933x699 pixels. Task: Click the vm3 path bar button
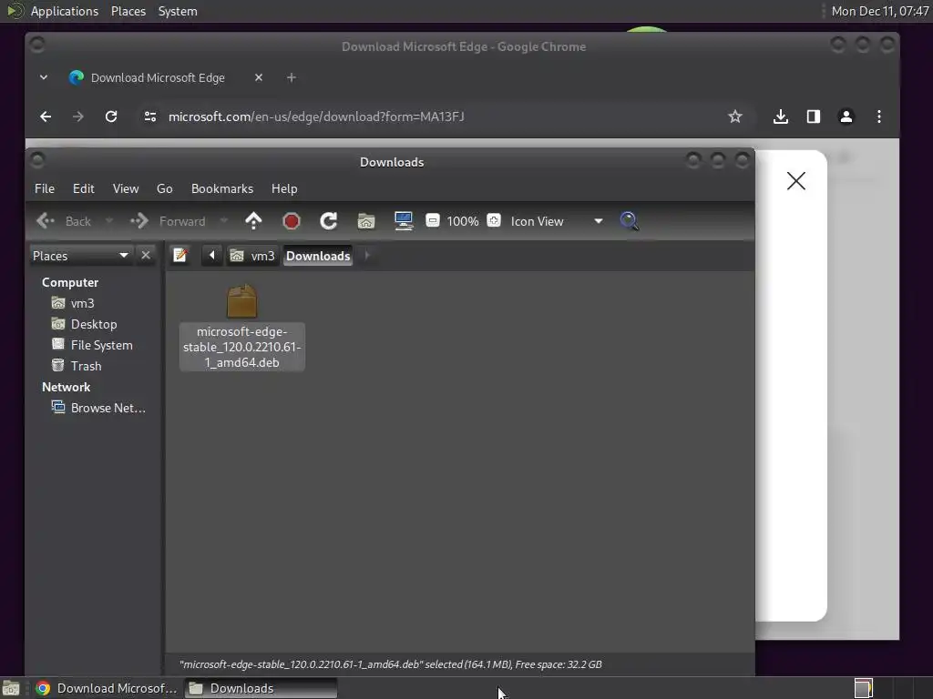pos(253,256)
